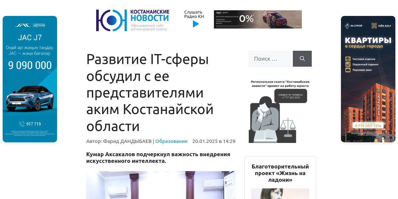Click the 0% car loan banner ad
398x199 pixels.
coord(258,19)
